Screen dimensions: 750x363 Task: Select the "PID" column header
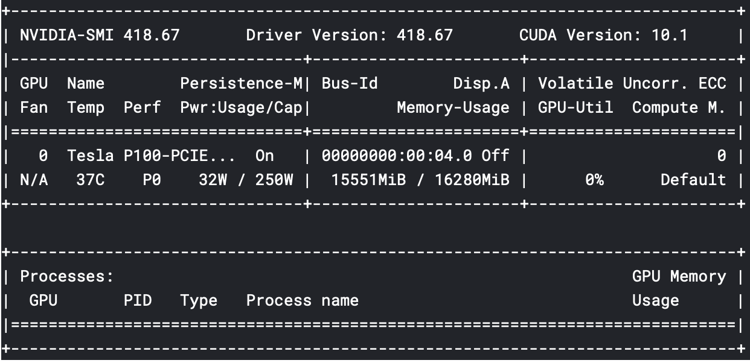(x=137, y=300)
